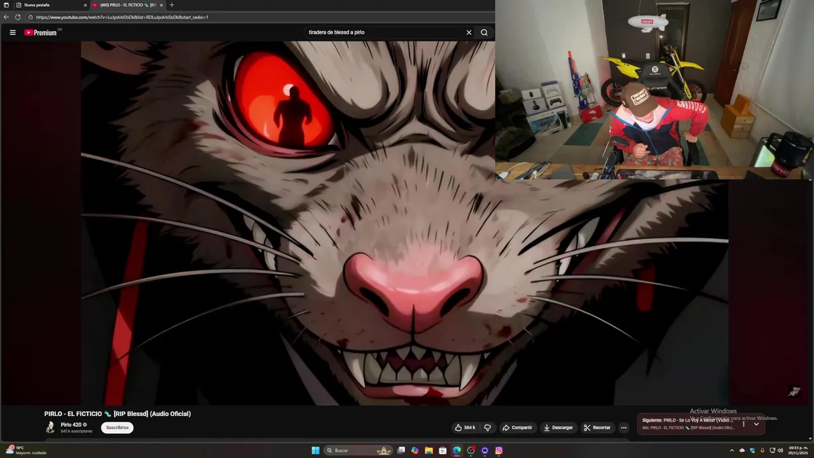814x458 pixels.
Task: Show hidden system tray icons chevron
Action: coord(731,450)
